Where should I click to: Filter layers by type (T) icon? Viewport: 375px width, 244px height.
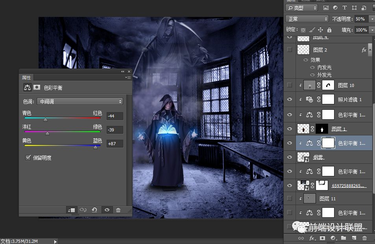345,7
